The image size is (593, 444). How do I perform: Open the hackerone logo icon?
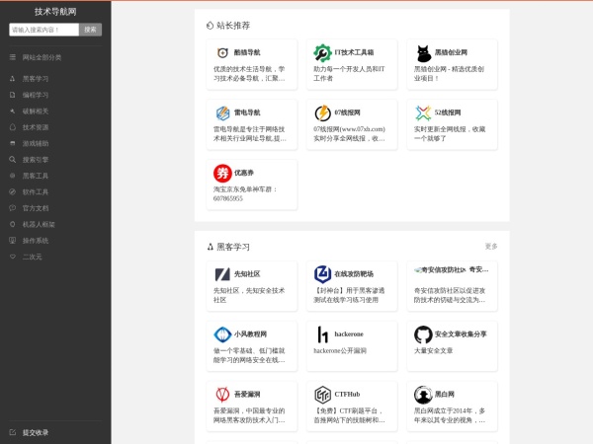322,334
